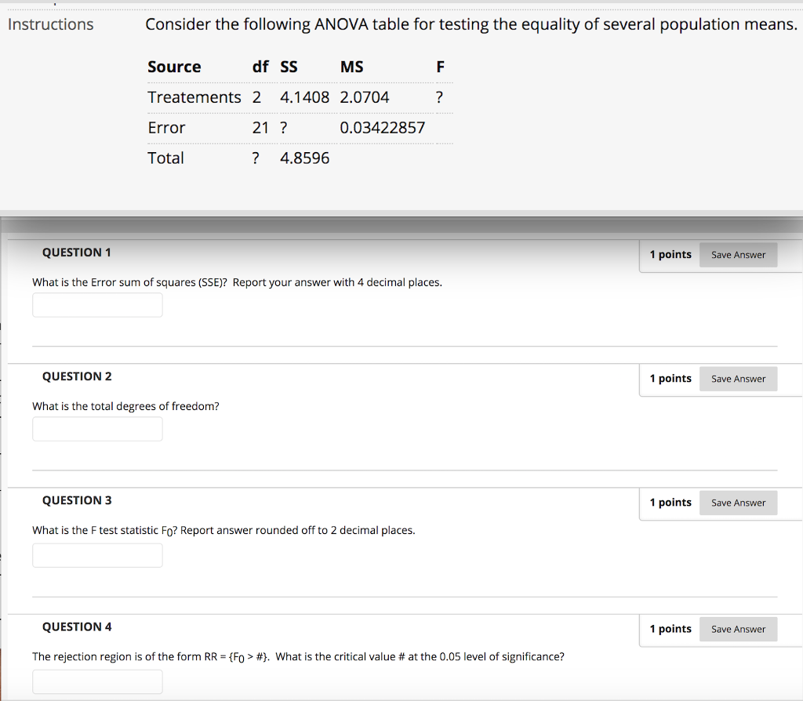The height and width of the screenshot is (701, 803).
Task: Click the Error row label in the table
Action: coord(166,128)
